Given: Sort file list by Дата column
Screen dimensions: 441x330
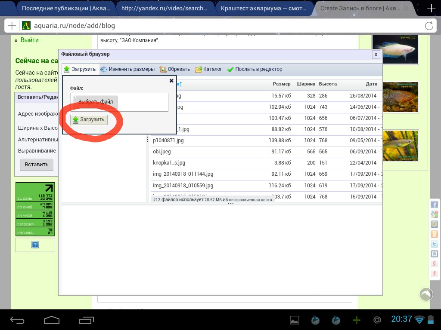Looking at the screenshot, I should pos(372,84).
